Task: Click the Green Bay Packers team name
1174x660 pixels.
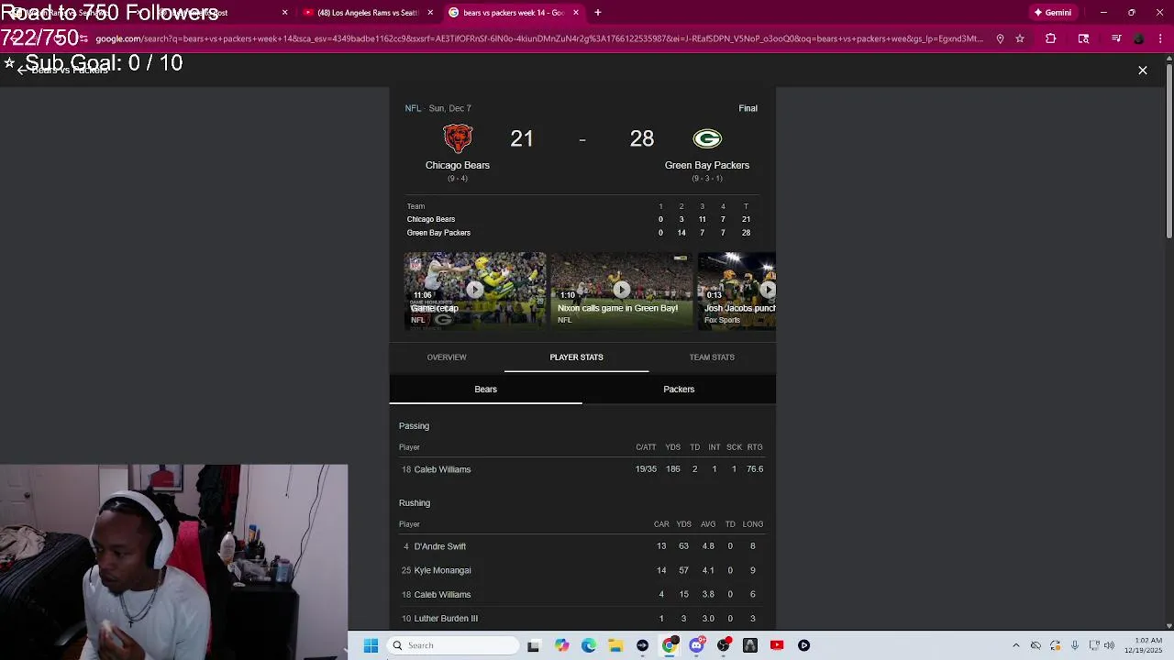Action: 707,165
